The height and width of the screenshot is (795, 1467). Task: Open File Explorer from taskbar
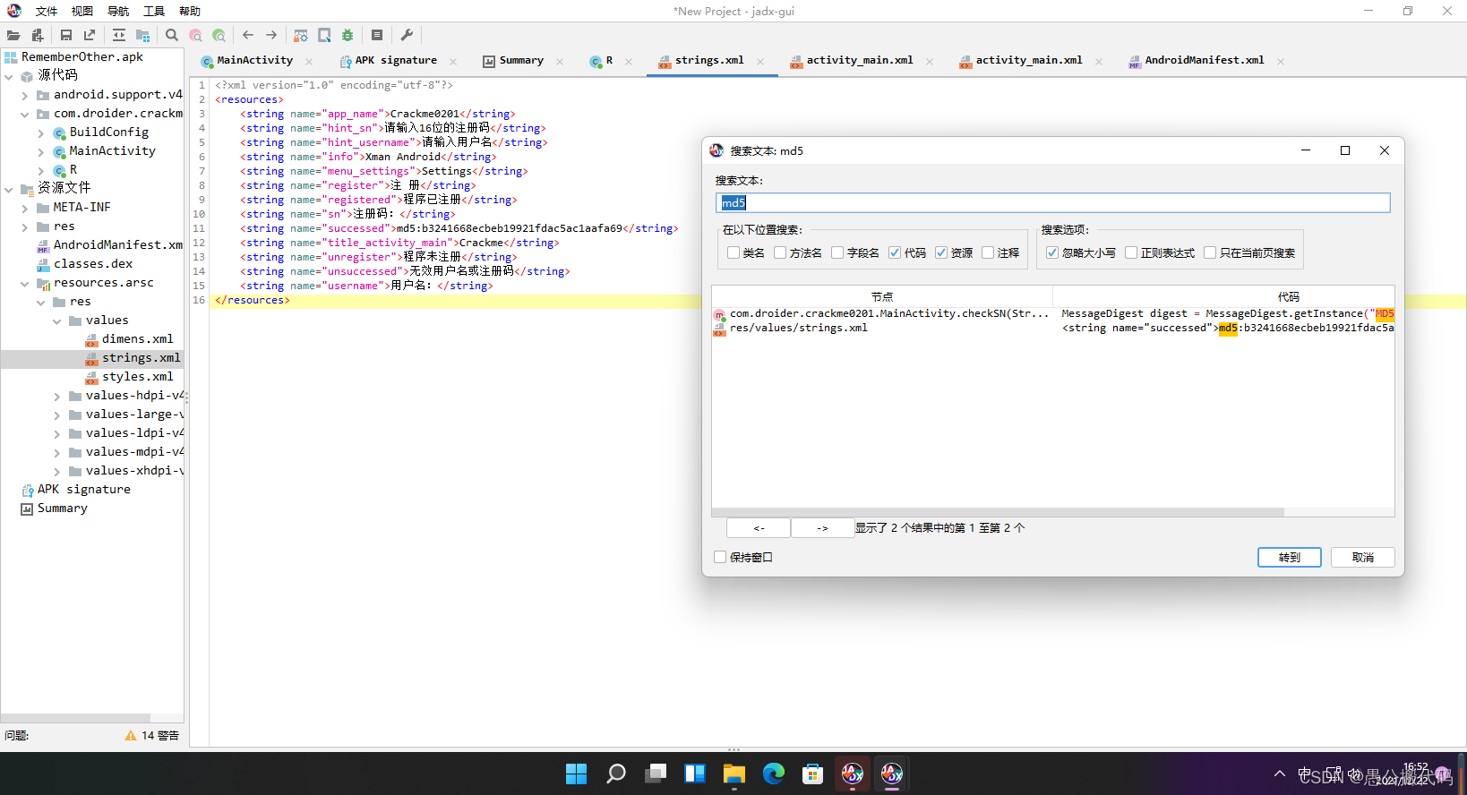[x=734, y=774]
